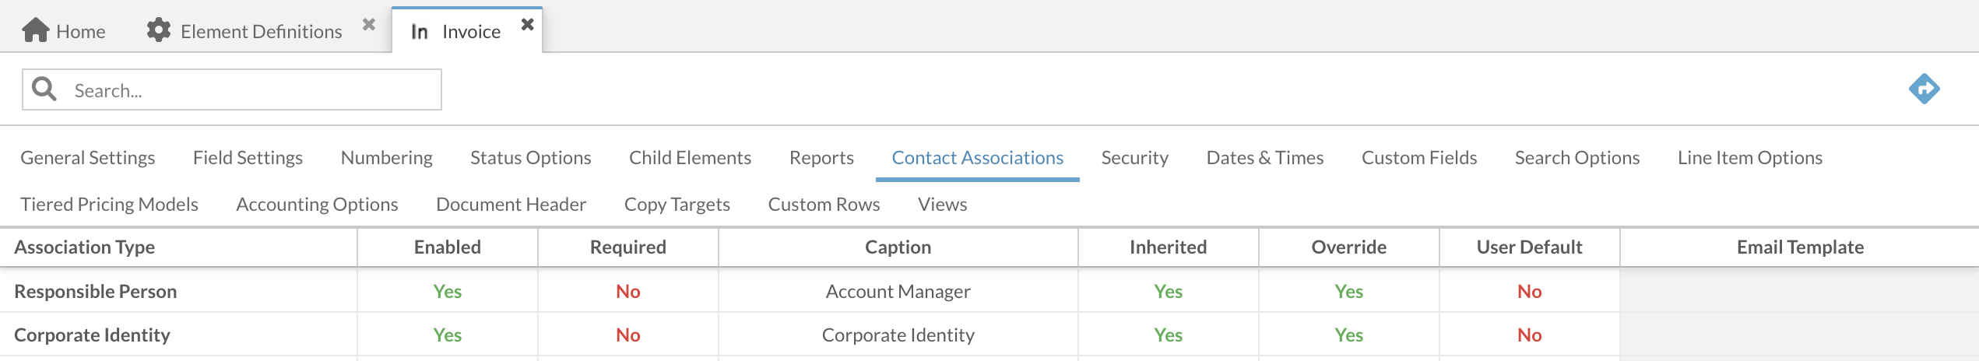
Task: Toggle User Default for Responsible Person
Action: (1529, 292)
